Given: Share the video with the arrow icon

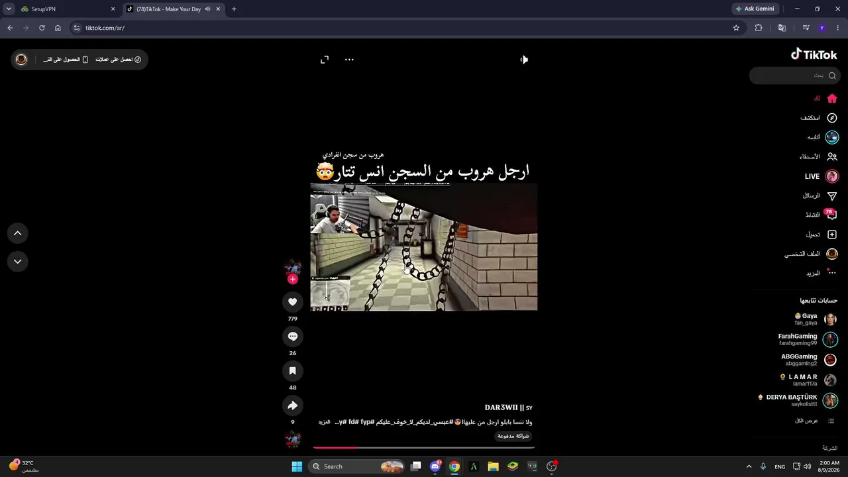Looking at the screenshot, I should (x=293, y=405).
